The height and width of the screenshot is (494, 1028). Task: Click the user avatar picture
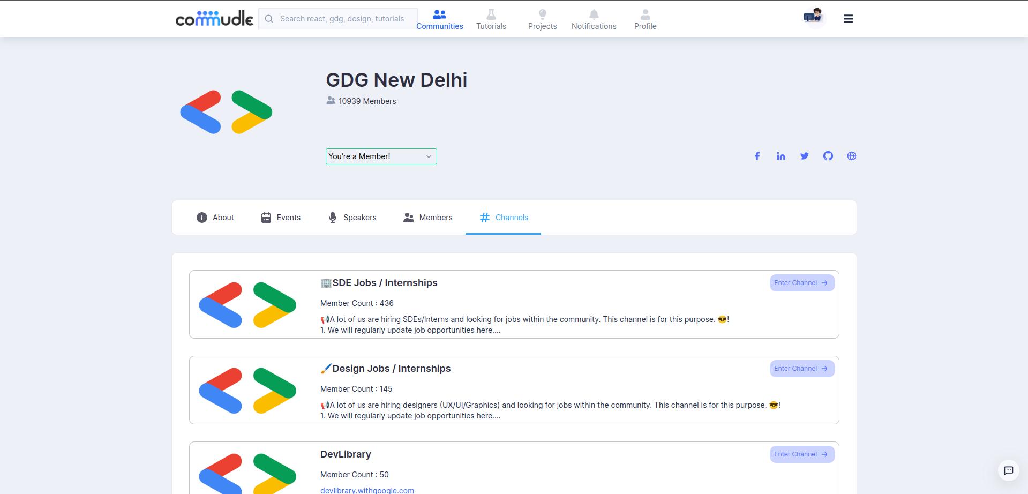814,18
